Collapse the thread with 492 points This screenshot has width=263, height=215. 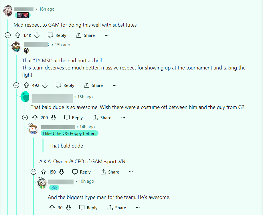[16, 85]
